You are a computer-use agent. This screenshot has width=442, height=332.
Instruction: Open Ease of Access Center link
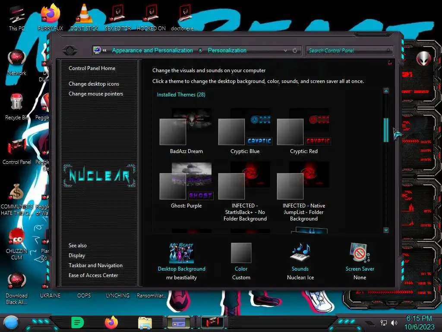(93, 275)
